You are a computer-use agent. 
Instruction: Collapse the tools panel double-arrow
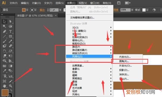[2, 15]
